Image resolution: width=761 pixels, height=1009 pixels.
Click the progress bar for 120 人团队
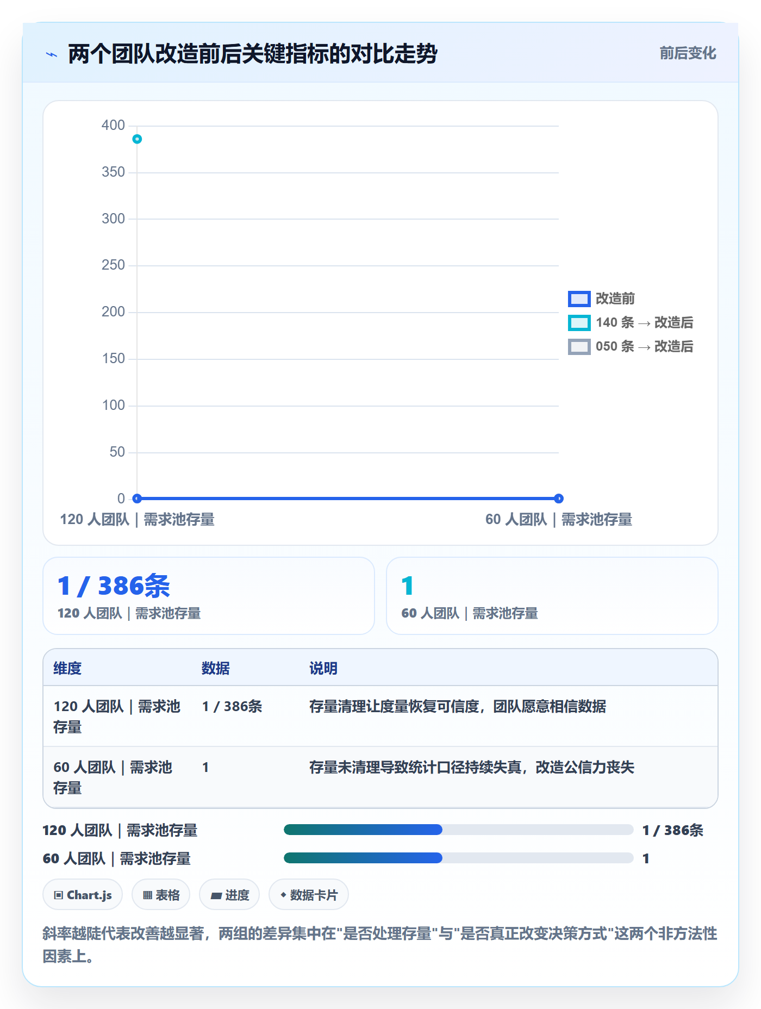point(458,830)
